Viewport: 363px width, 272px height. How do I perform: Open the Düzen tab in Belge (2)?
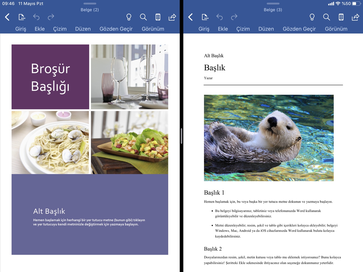[83, 29]
